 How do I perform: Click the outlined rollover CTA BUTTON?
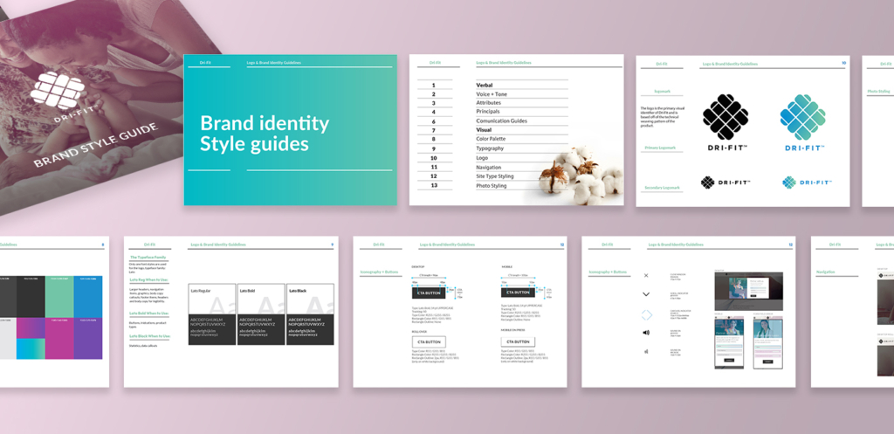pyautogui.click(x=429, y=342)
